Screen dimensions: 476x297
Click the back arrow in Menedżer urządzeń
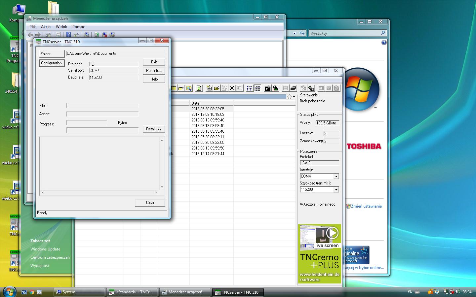point(30,35)
